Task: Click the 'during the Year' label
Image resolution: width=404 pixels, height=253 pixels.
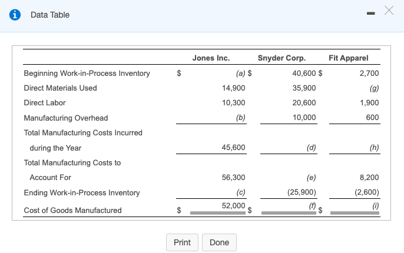Action: pos(55,148)
